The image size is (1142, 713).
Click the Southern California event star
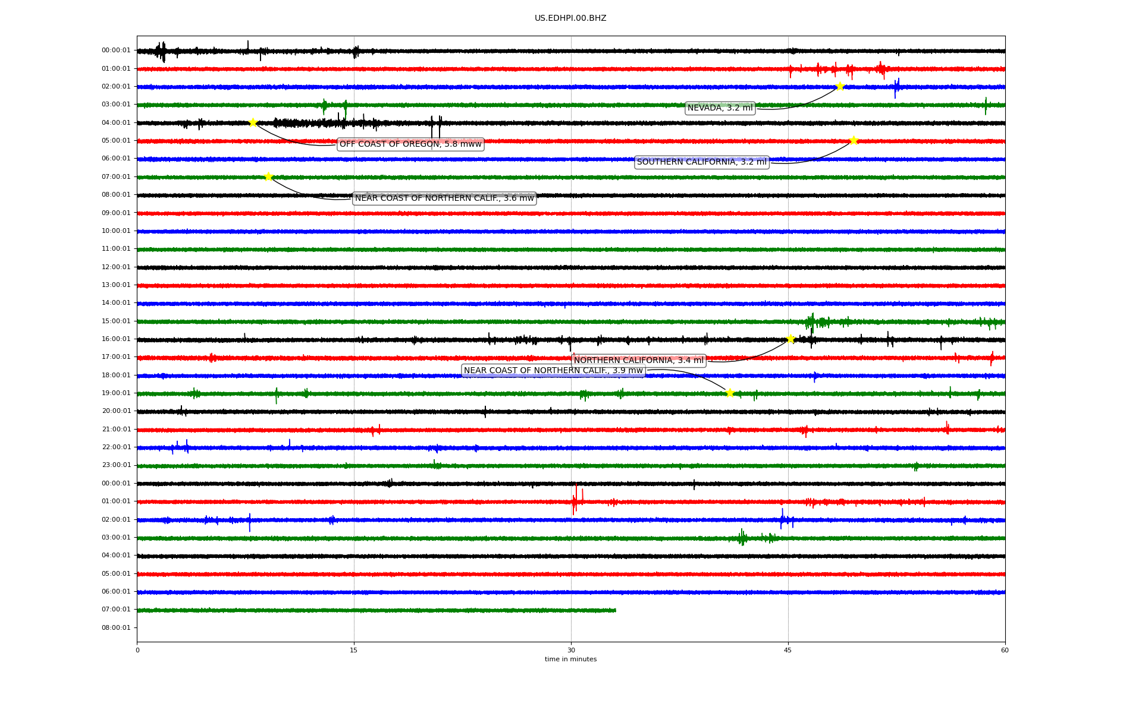[x=854, y=140]
